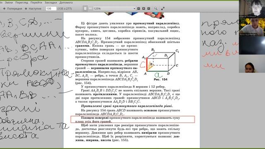Click the bold term Площею поверхні
This screenshot has height=149, width=265.
coord(95,118)
